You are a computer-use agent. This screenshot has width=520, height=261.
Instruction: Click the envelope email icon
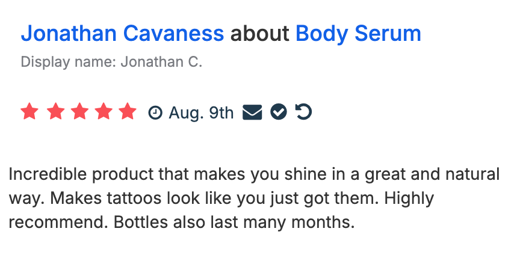pyautogui.click(x=252, y=112)
